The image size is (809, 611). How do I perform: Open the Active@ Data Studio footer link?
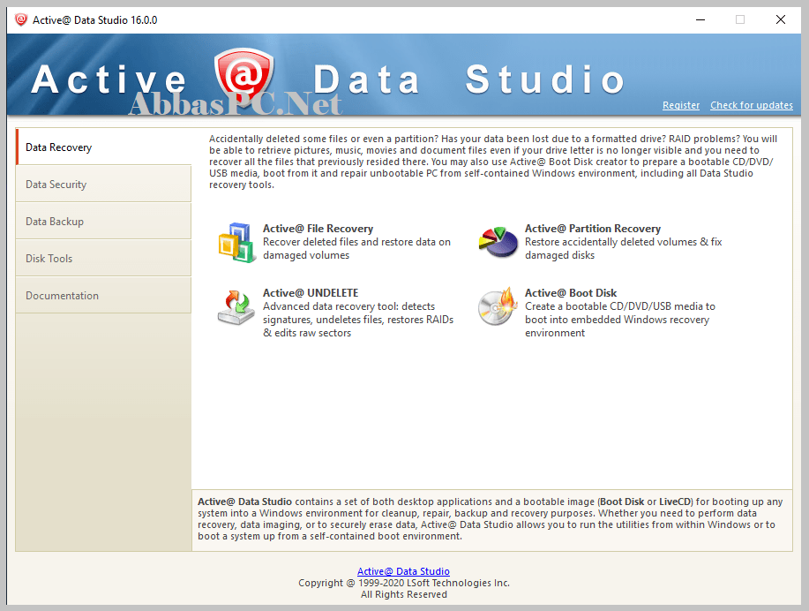coord(403,571)
